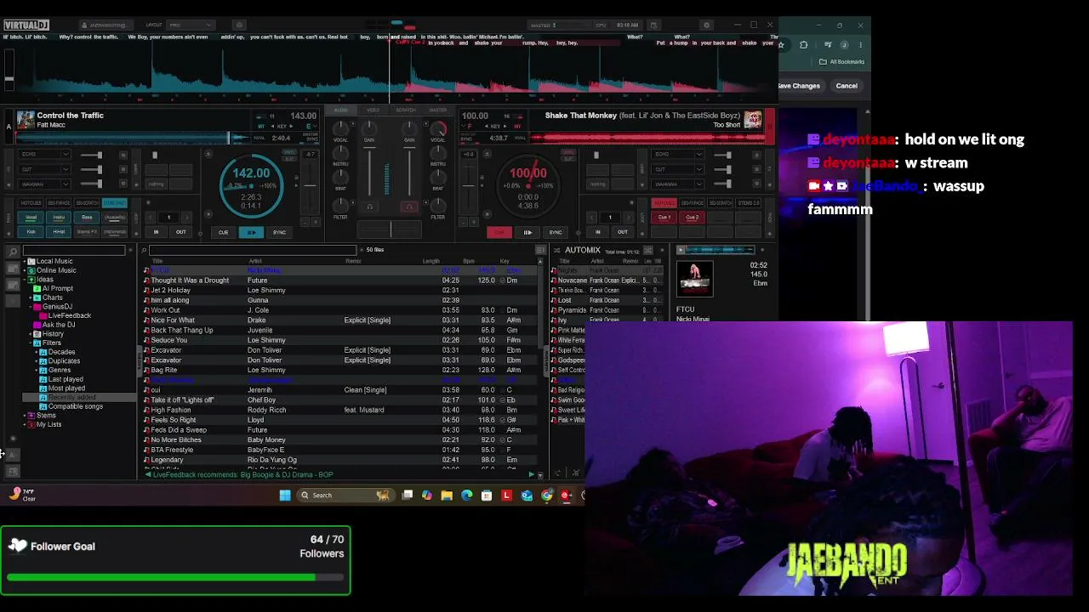Click right deck headphone cue button
1089x612 pixels.
(409, 206)
